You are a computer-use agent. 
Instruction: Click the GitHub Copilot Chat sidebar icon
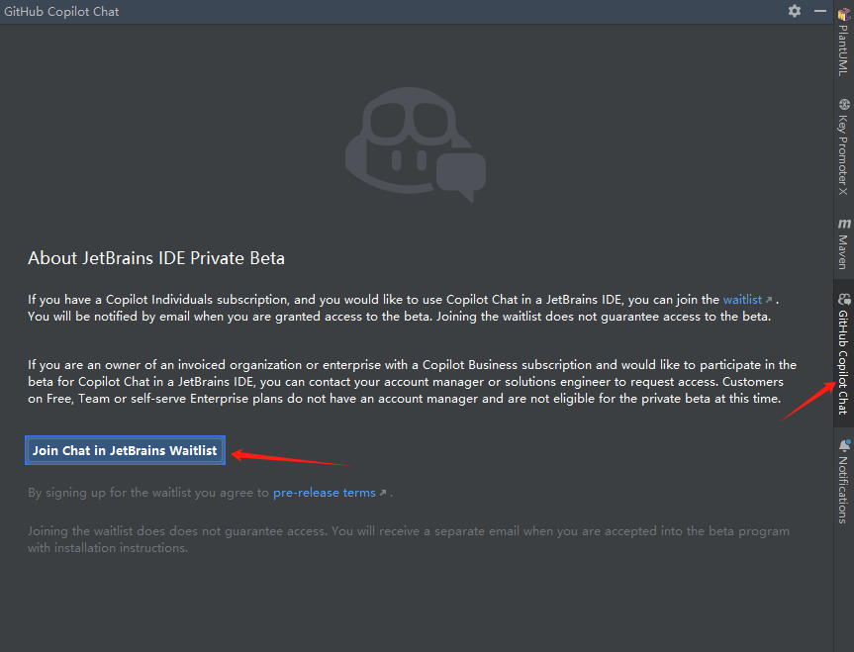coord(843,299)
